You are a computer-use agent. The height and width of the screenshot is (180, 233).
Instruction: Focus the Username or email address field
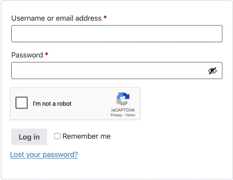(x=117, y=34)
